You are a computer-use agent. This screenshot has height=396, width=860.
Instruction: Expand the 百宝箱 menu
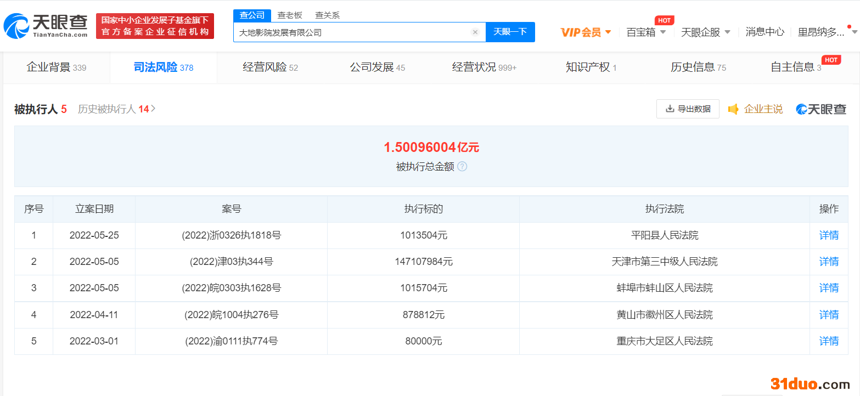click(x=646, y=32)
